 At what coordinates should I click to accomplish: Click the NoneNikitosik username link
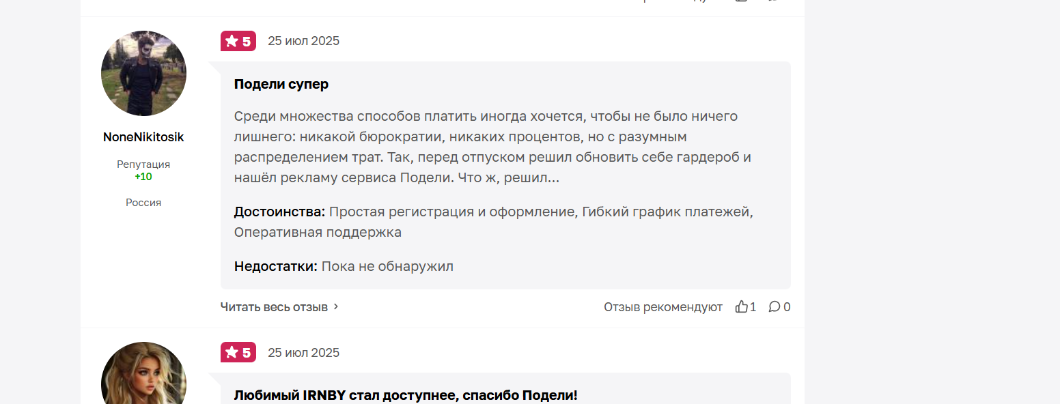(143, 137)
